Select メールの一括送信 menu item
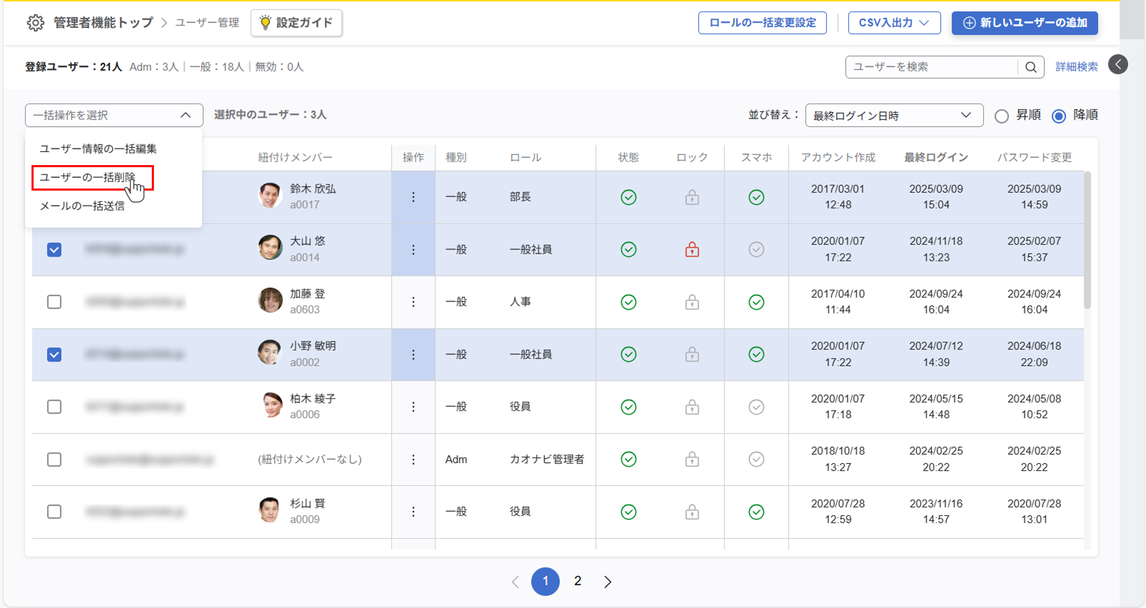This screenshot has height=608, width=1146. pyautogui.click(x=82, y=206)
